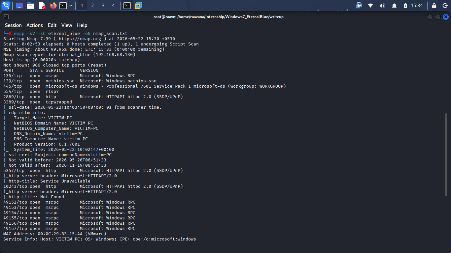Click the nmap command line text
The width and height of the screenshot is (451, 253).
point(71,34)
